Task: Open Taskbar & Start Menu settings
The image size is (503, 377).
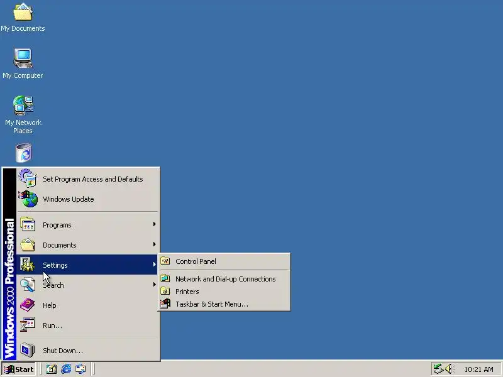Action: (x=224, y=304)
